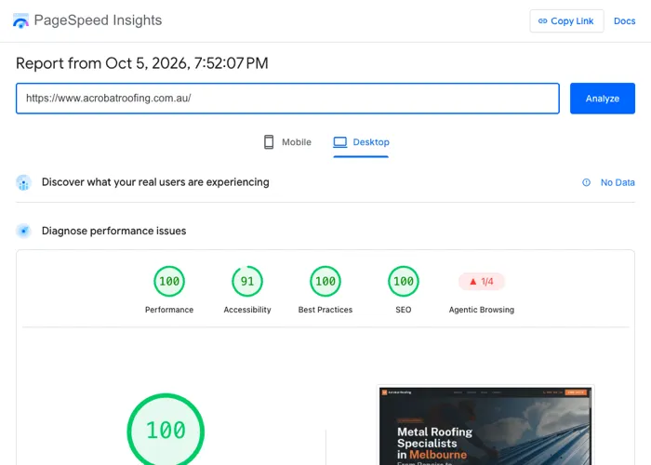This screenshot has width=651, height=465.
Task: Click the Agentic Browsing label
Action: tap(481, 310)
